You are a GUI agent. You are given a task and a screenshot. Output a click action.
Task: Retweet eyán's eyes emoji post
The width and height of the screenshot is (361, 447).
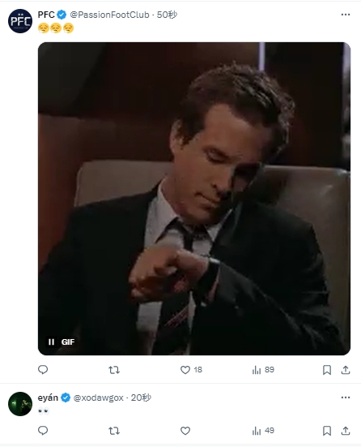[x=114, y=431]
